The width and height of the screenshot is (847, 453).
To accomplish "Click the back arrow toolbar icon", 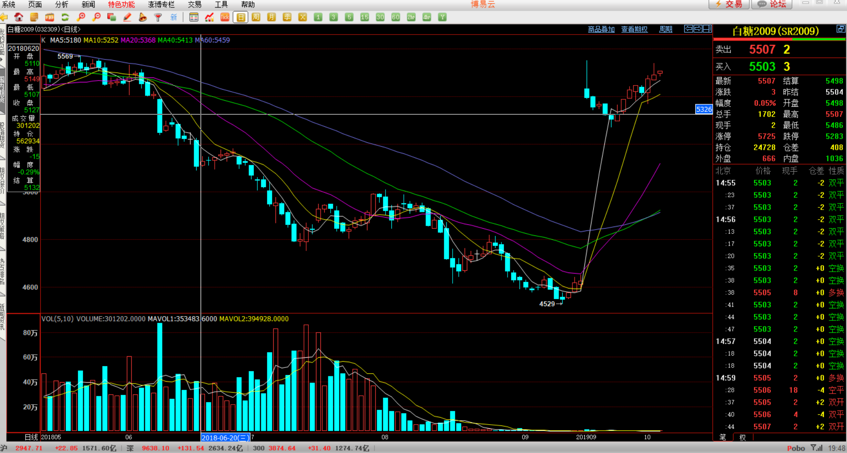I will coord(4,17).
